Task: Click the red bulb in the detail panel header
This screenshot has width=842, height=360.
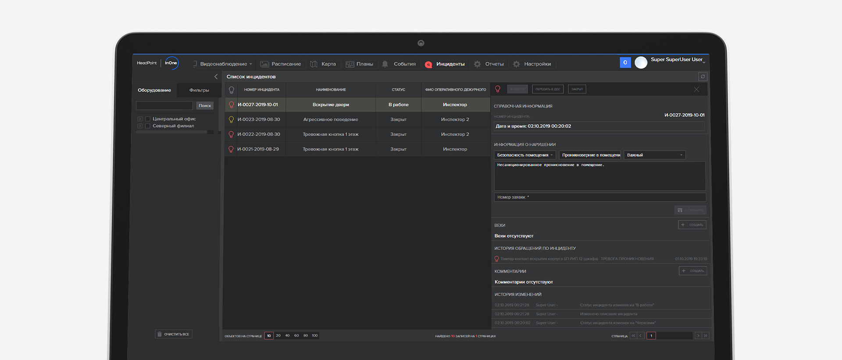Action: [498, 89]
